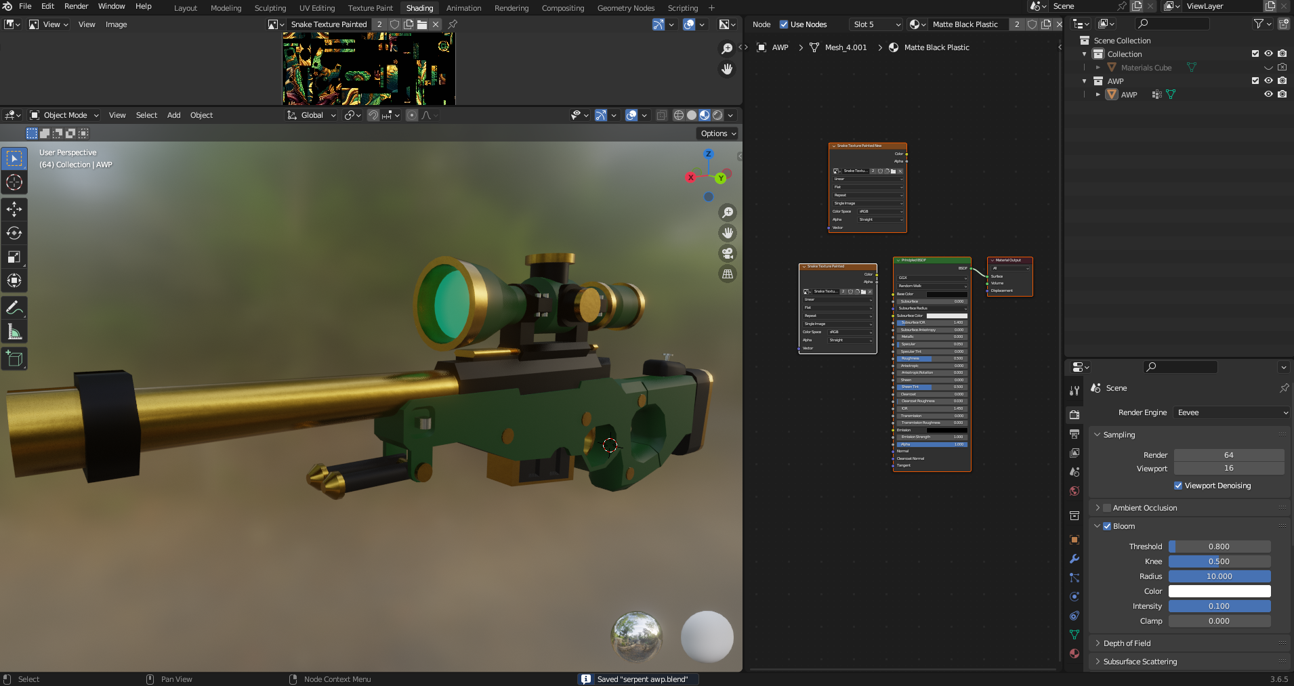Open the Render Engine dropdown showing Eevee
This screenshot has width=1294, height=686.
1232,412
